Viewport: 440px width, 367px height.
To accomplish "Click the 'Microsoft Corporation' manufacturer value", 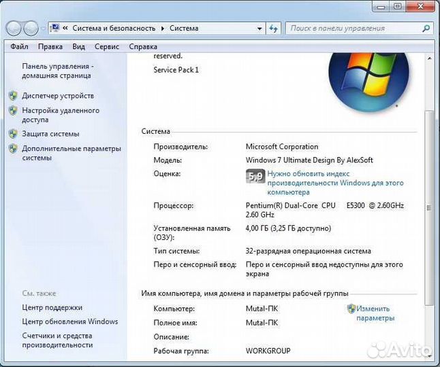I will tap(282, 147).
